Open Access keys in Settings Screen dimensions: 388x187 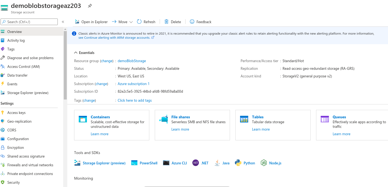pos(16,113)
